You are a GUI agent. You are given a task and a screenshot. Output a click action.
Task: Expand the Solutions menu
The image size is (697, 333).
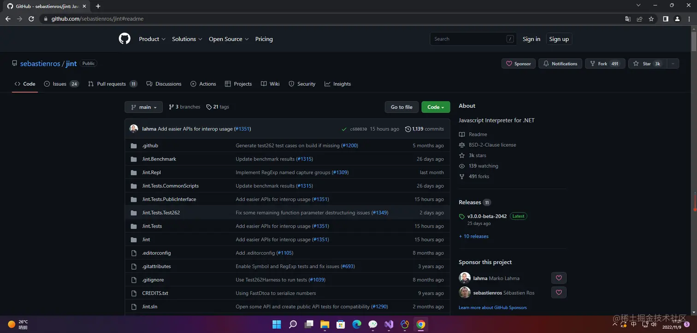[187, 39]
